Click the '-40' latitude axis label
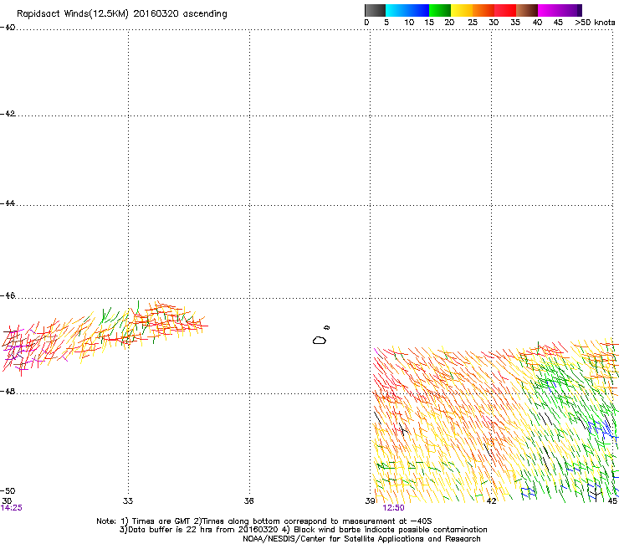This screenshot has width=619, height=544. click(8, 28)
